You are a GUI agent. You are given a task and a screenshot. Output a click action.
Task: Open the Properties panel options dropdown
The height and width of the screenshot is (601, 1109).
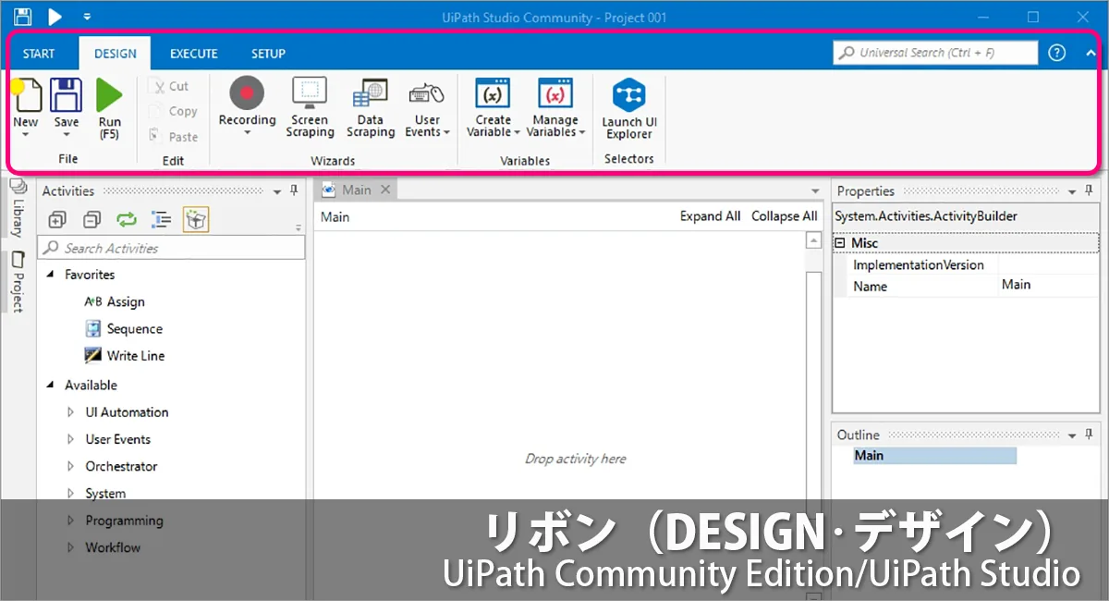tap(1073, 191)
